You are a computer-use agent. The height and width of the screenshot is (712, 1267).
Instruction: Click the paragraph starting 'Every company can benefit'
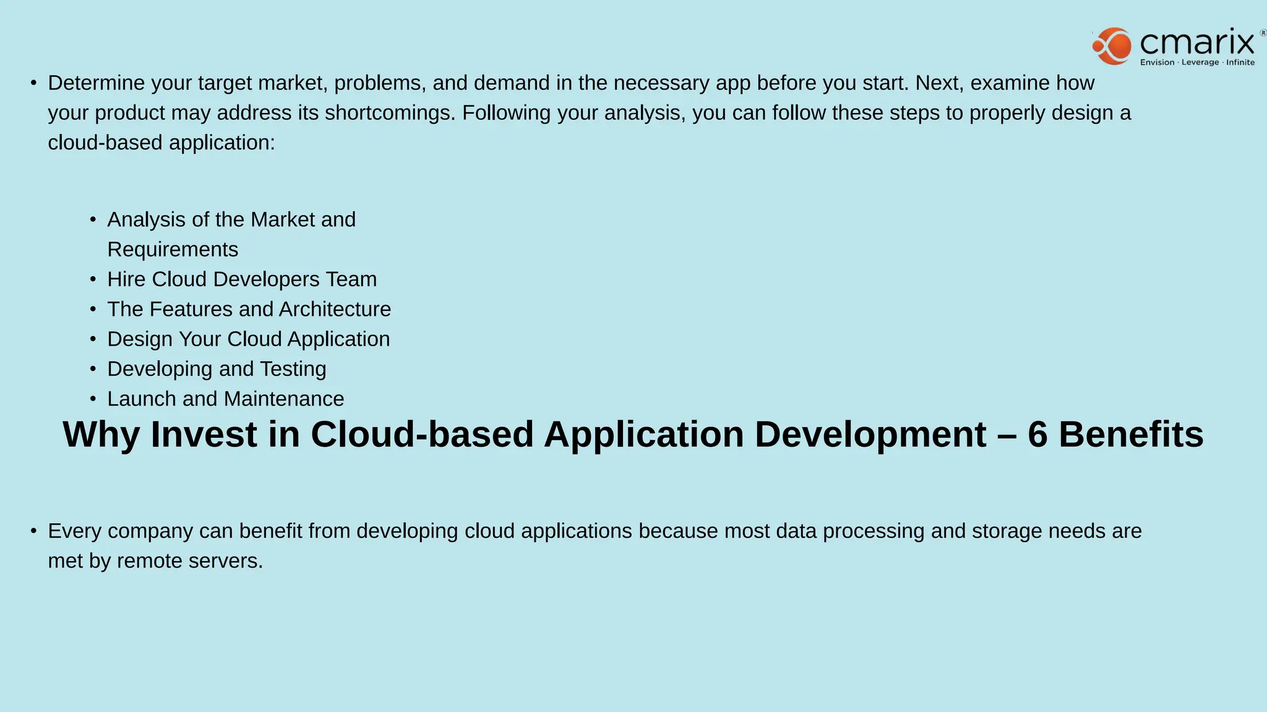click(595, 546)
